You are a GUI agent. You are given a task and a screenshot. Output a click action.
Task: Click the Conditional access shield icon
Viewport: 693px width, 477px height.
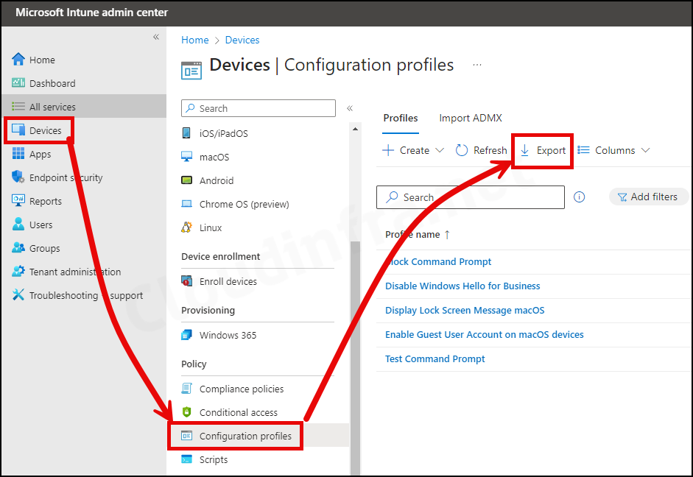pyautogui.click(x=186, y=411)
